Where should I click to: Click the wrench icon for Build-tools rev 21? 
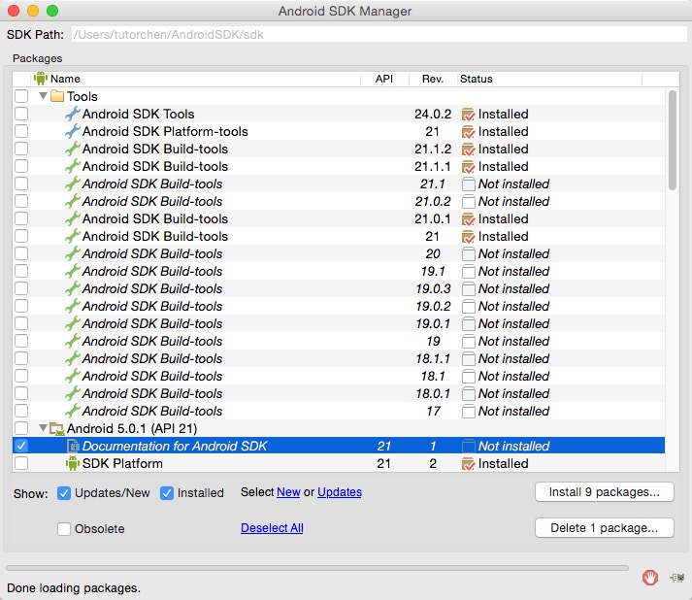[73, 236]
